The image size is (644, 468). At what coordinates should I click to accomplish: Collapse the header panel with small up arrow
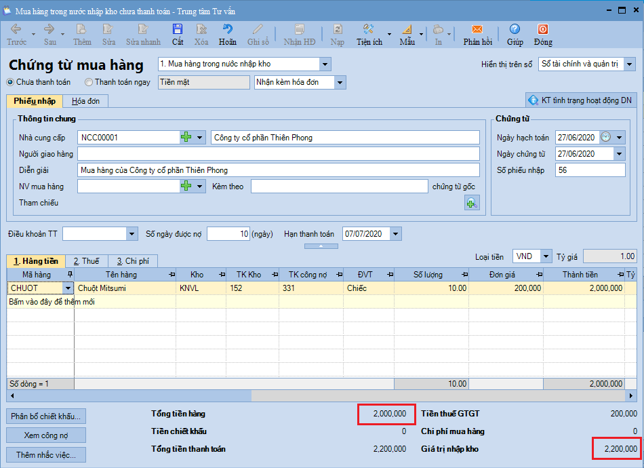coord(321,246)
